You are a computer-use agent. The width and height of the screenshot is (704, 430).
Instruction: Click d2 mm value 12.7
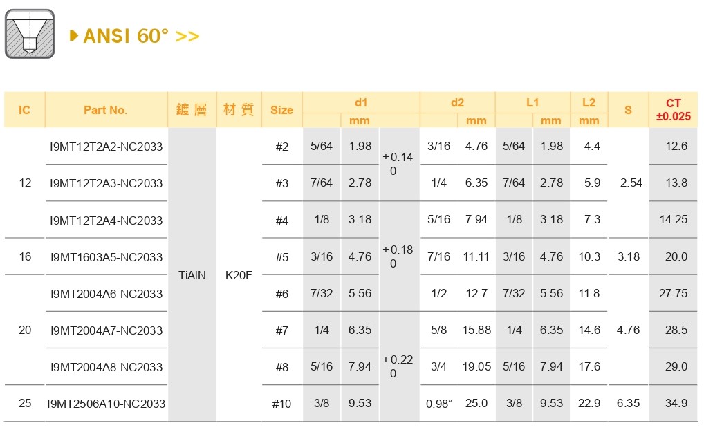click(476, 293)
